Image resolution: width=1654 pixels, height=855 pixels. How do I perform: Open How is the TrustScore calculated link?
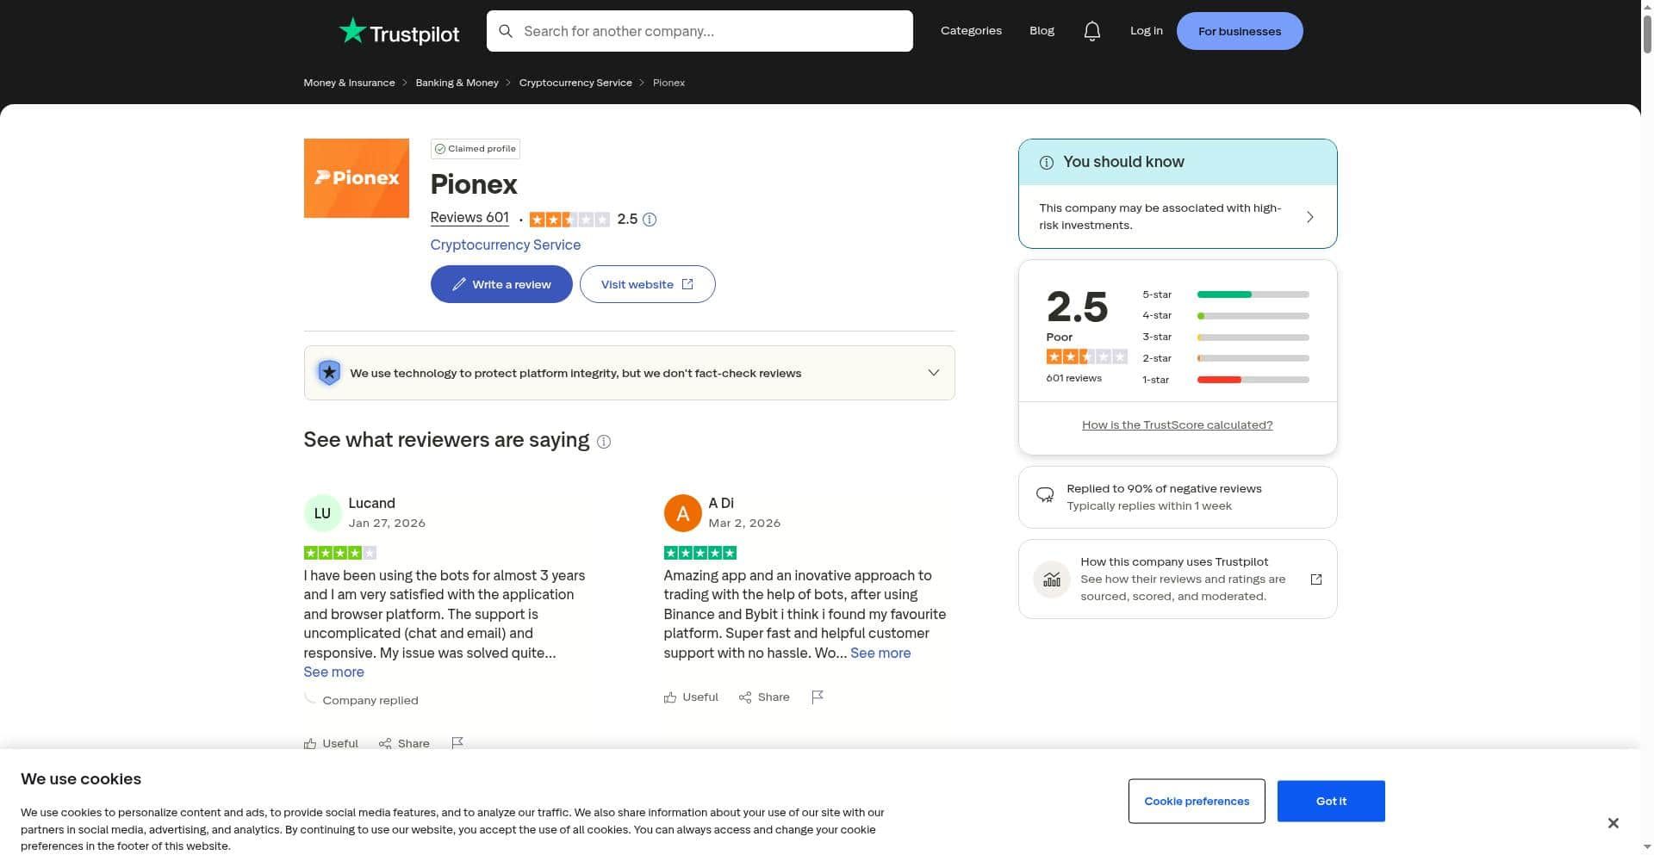(x=1177, y=425)
